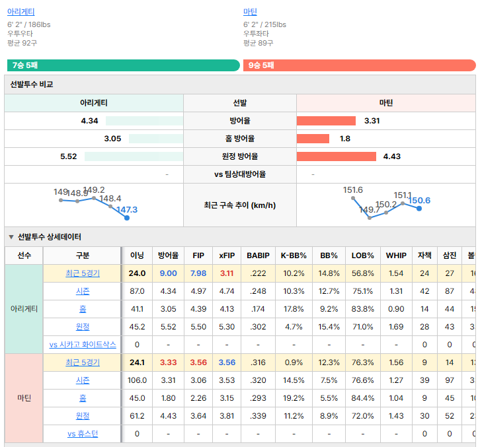
Task: Click 아리게티's 4.34 방어율 bar
Action: [144, 121]
